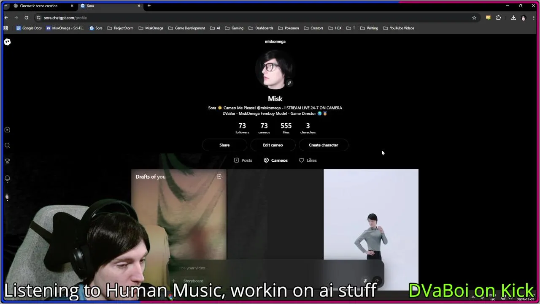Click the Share button
Screen dimensions: 540x304
point(224,145)
